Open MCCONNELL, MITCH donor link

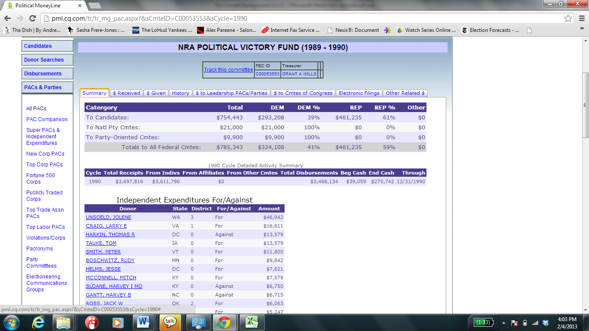pyautogui.click(x=111, y=278)
